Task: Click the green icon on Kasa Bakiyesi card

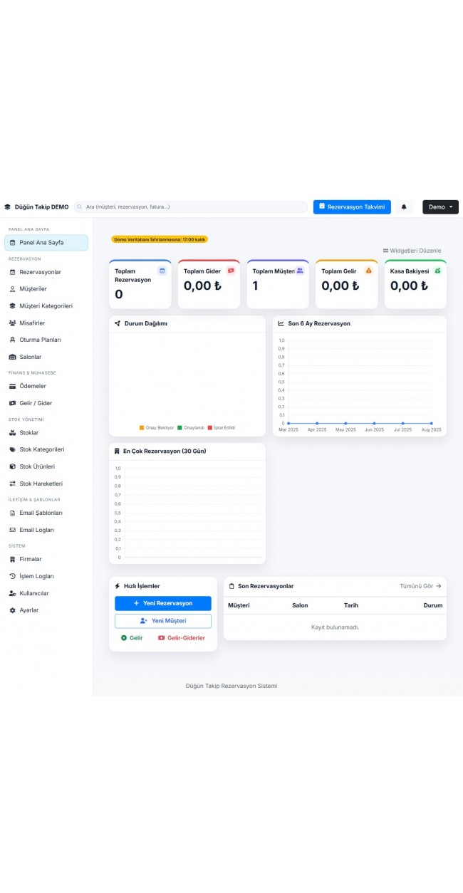Action: pyautogui.click(x=437, y=271)
